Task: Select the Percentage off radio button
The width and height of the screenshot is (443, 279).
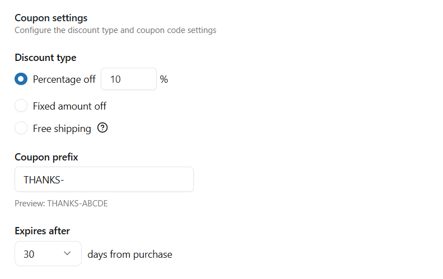Action: [x=21, y=79]
